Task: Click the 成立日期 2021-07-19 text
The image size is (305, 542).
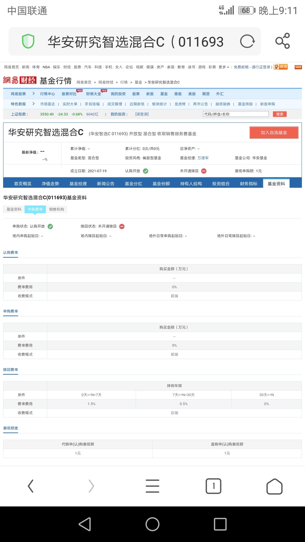Action: click(88, 171)
